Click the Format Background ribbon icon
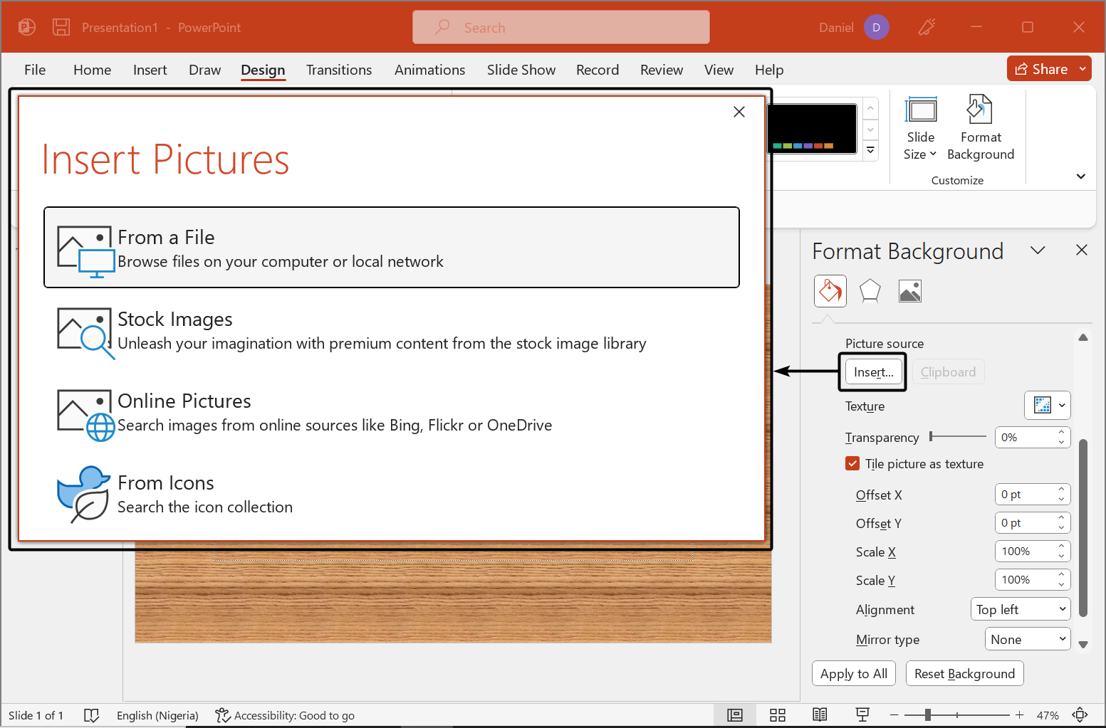Screen dimensions: 1106x728 click(980, 128)
